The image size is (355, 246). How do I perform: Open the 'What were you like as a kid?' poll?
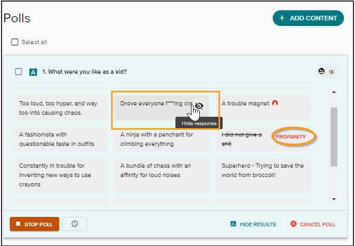[x=84, y=72]
